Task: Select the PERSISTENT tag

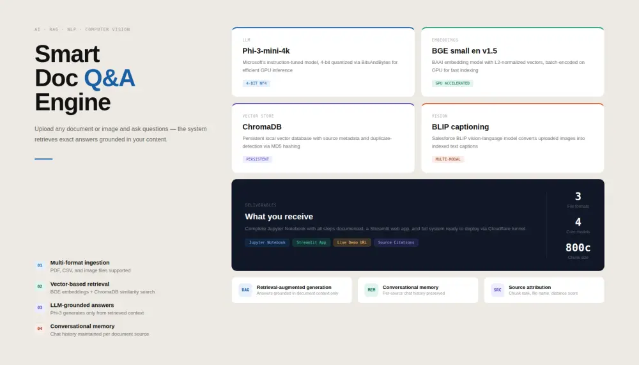Action: [x=257, y=159]
